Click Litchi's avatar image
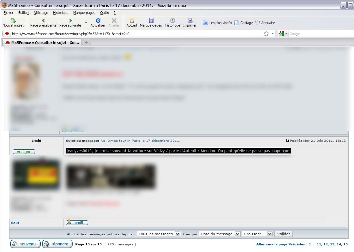Screen dimensions: 354x252 (36, 174)
